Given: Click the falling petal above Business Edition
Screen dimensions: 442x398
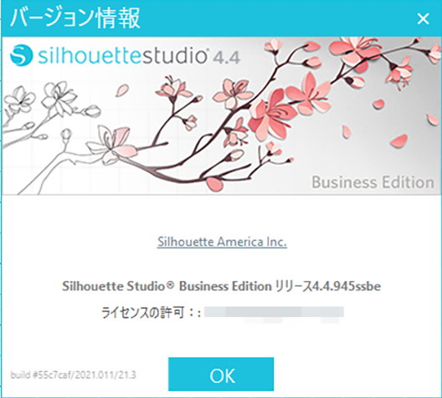Looking at the screenshot, I should click(x=398, y=140).
